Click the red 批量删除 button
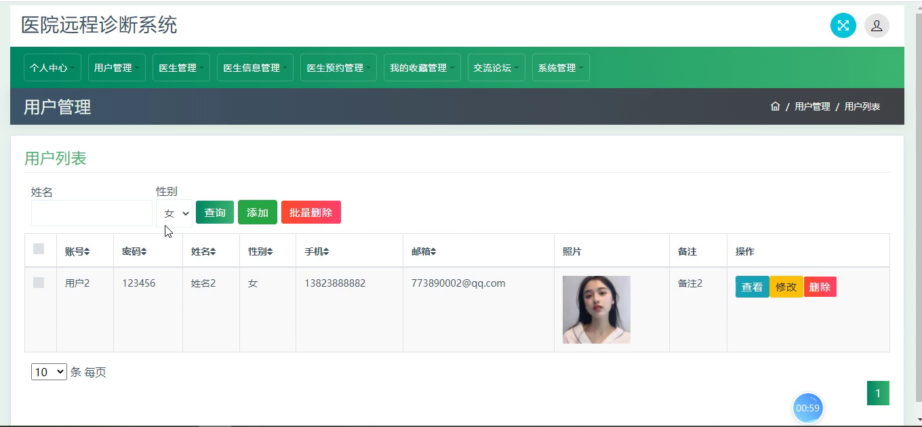This screenshot has width=922, height=427. [x=311, y=212]
